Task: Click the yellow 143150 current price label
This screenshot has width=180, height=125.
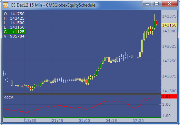Action: (x=169, y=25)
